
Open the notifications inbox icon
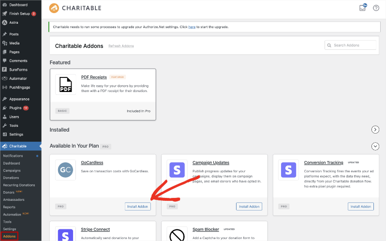(x=363, y=7)
